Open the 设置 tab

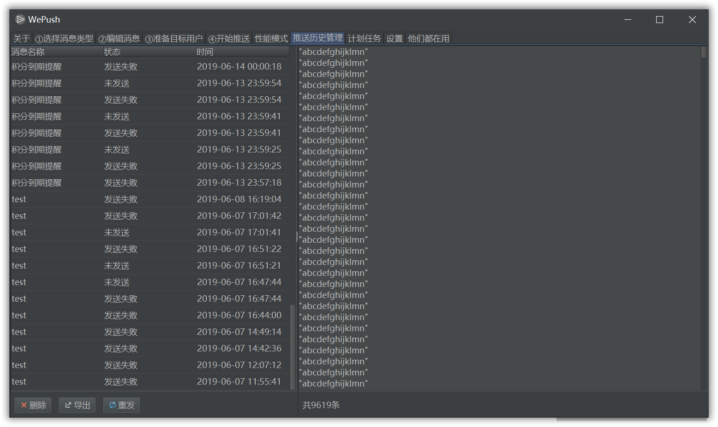pos(395,39)
